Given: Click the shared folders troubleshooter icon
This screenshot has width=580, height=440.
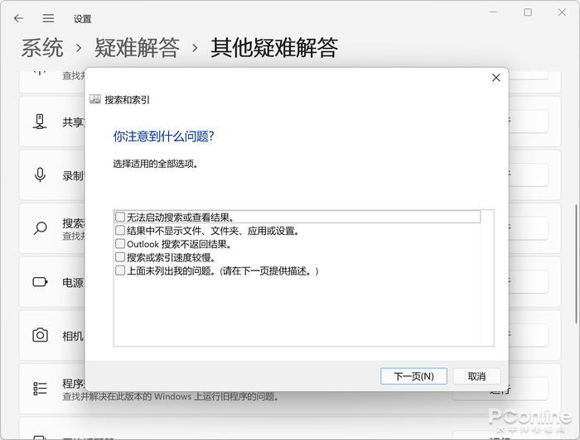Looking at the screenshot, I should [x=40, y=122].
